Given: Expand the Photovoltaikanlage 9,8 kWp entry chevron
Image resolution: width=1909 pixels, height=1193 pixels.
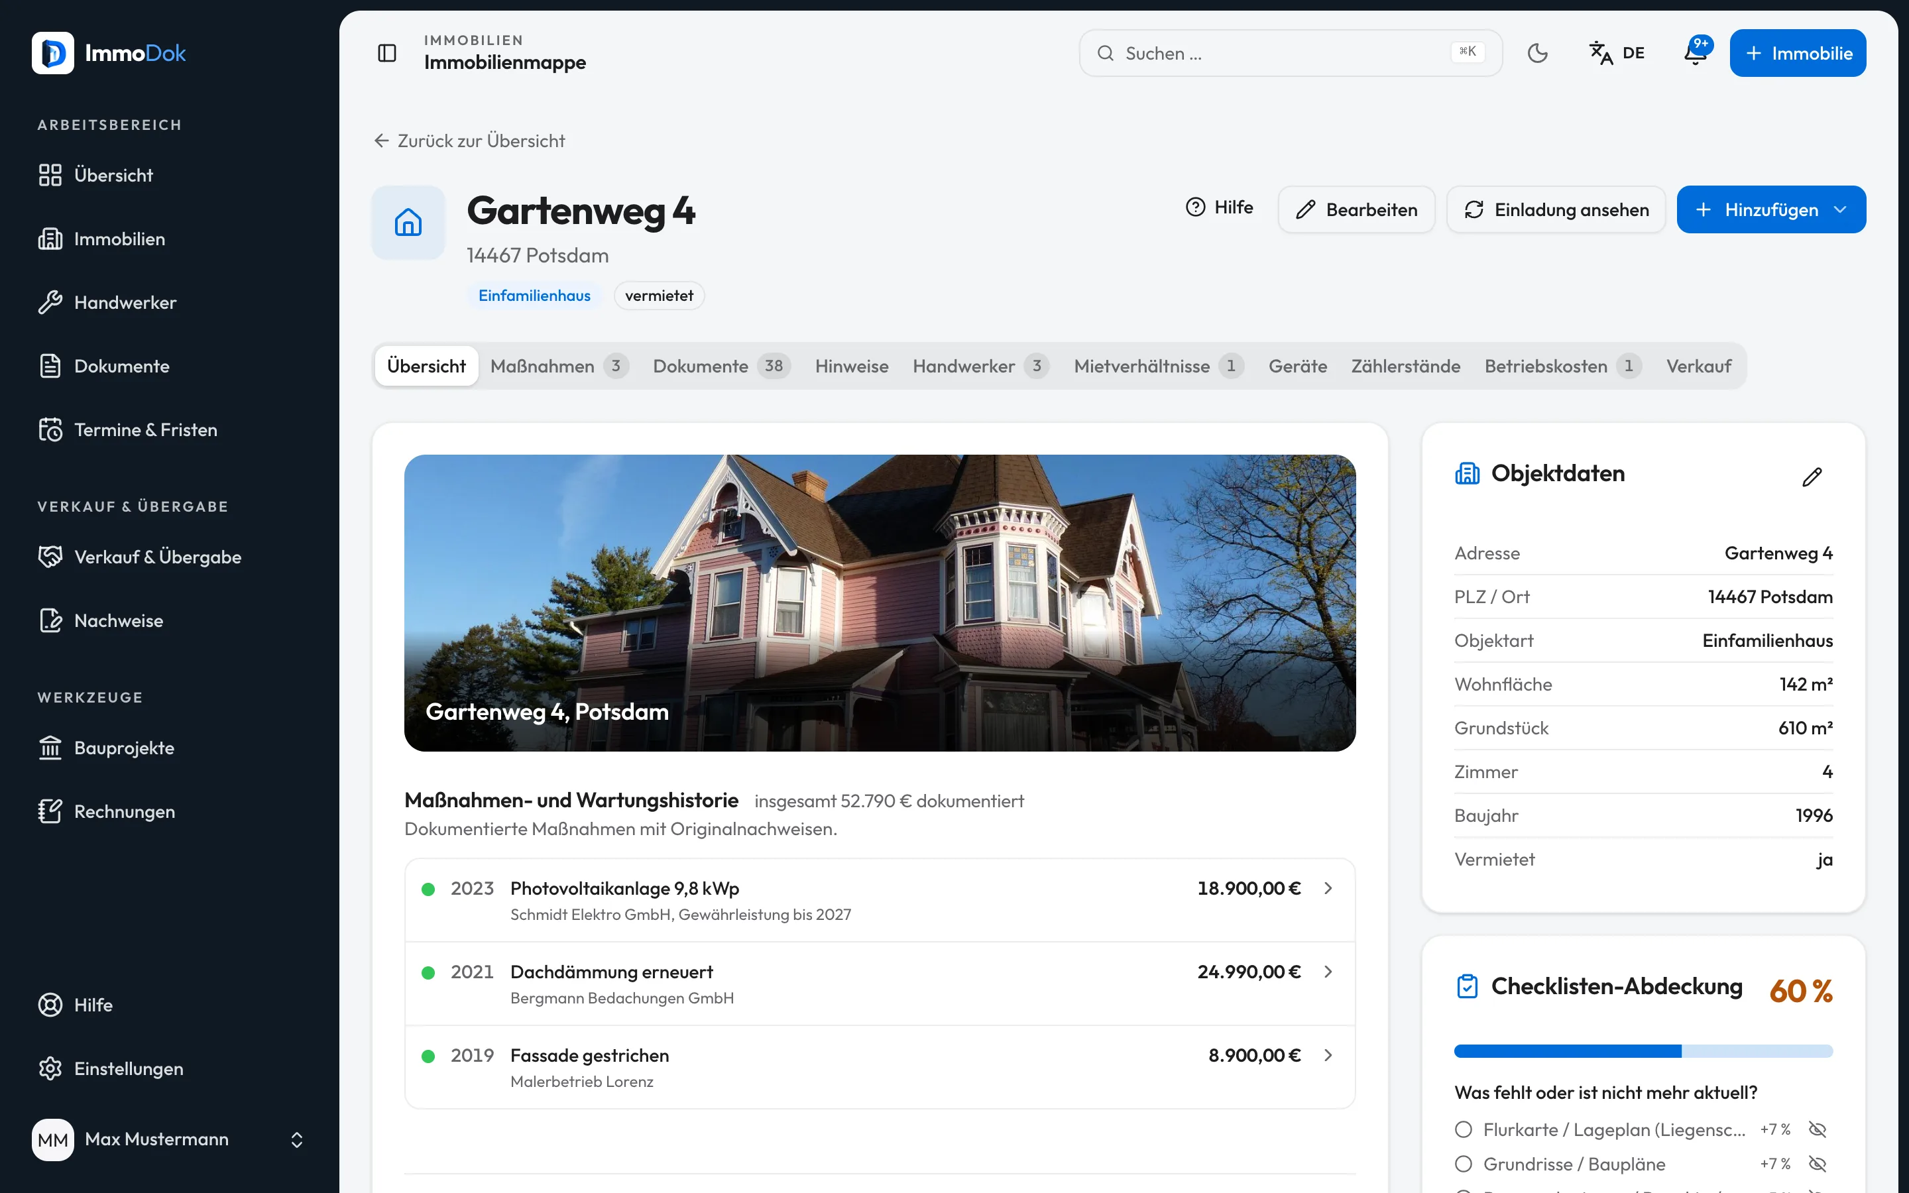Looking at the screenshot, I should (x=1328, y=888).
